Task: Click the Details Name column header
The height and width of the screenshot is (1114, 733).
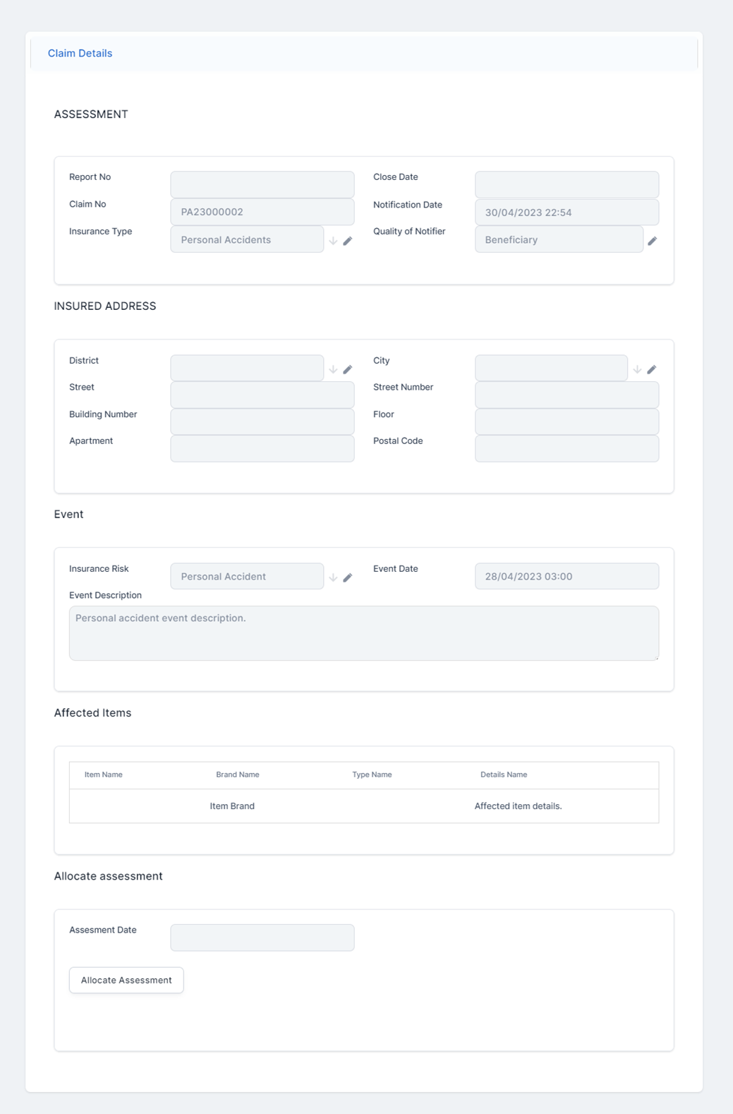Action: [504, 774]
